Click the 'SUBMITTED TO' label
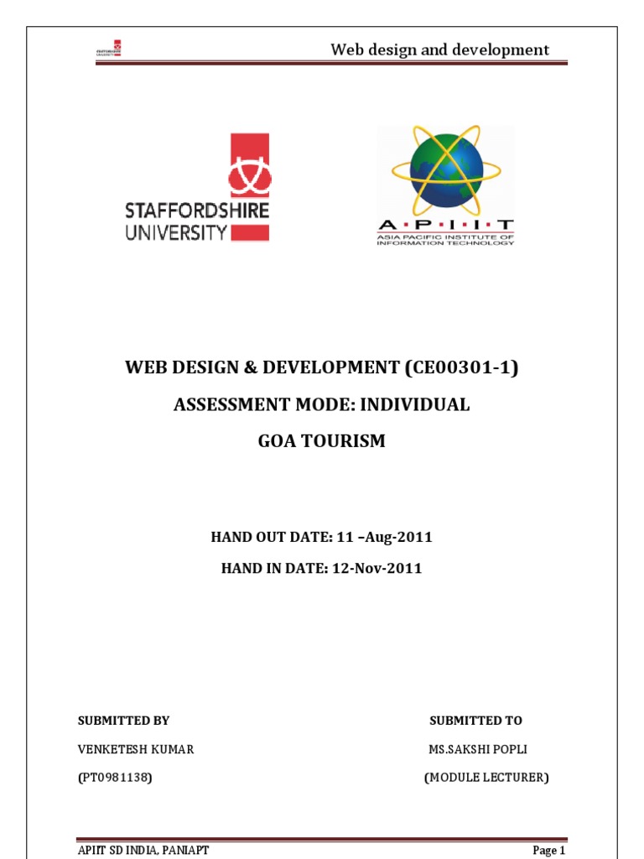This screenshot has height=859, width=644. (476, 721)
